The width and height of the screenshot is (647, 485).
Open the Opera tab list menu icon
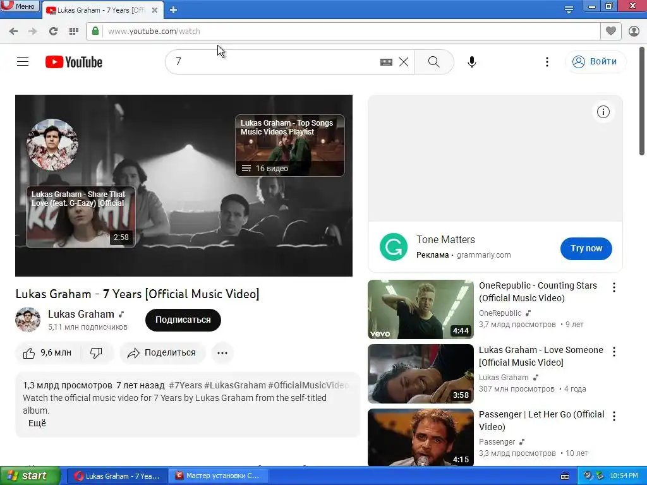pyautogui.click(x=569, y=9)
